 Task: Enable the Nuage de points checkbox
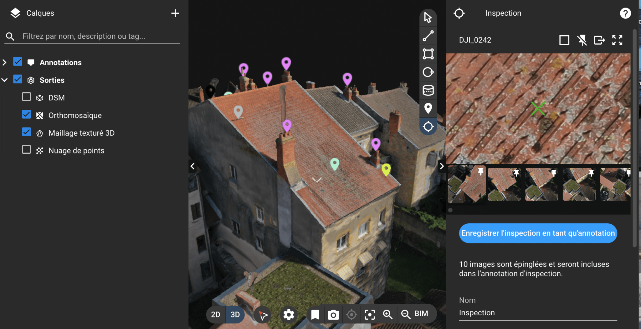tap(26, 150)
